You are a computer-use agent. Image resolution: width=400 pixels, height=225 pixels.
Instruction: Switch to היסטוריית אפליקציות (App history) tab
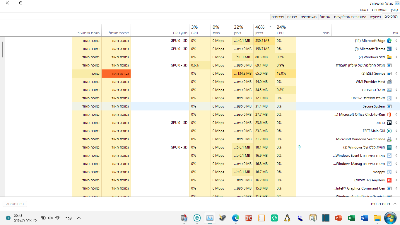point(350,17)
